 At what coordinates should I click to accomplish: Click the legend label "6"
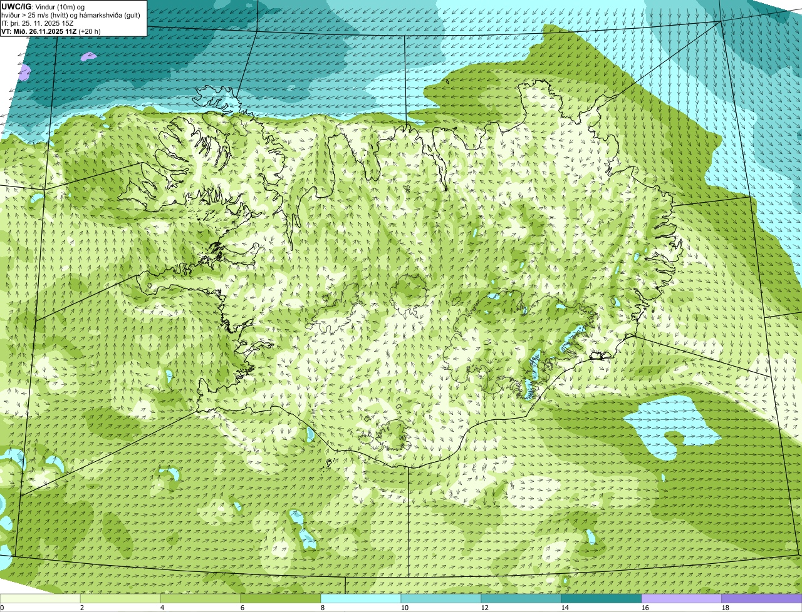[x=242, y=608]
